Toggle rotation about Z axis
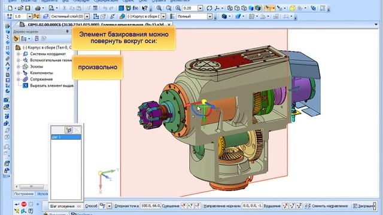The image size is (383, 215). 299,206
